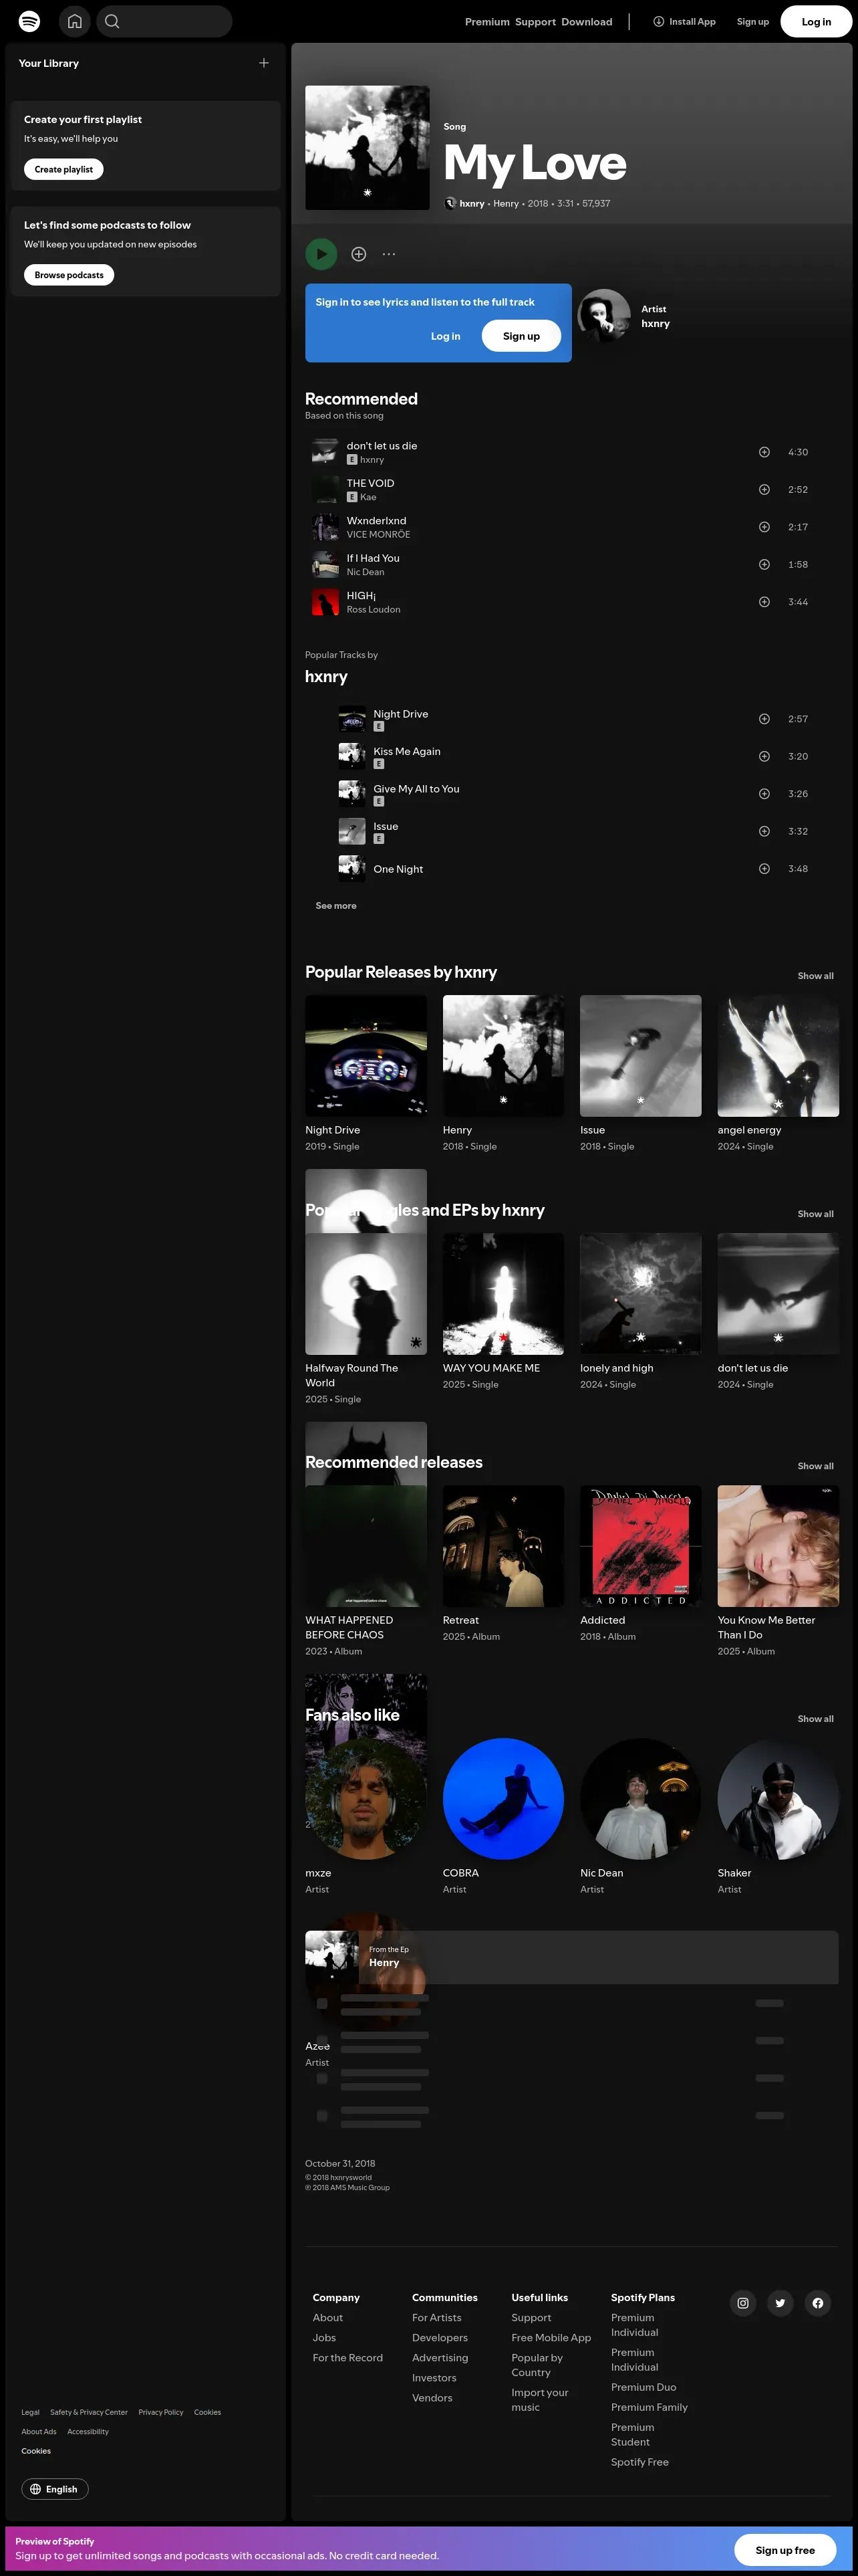Click Log in within blue lyrics banner

446,336
